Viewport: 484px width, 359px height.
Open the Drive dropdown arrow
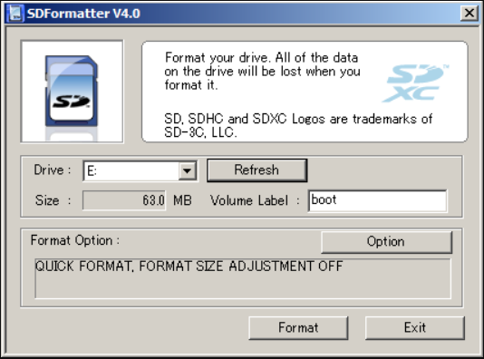coord(187,170)
